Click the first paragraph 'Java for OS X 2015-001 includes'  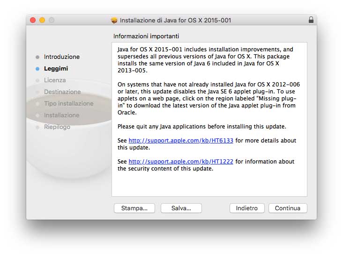tap(205, 60)
